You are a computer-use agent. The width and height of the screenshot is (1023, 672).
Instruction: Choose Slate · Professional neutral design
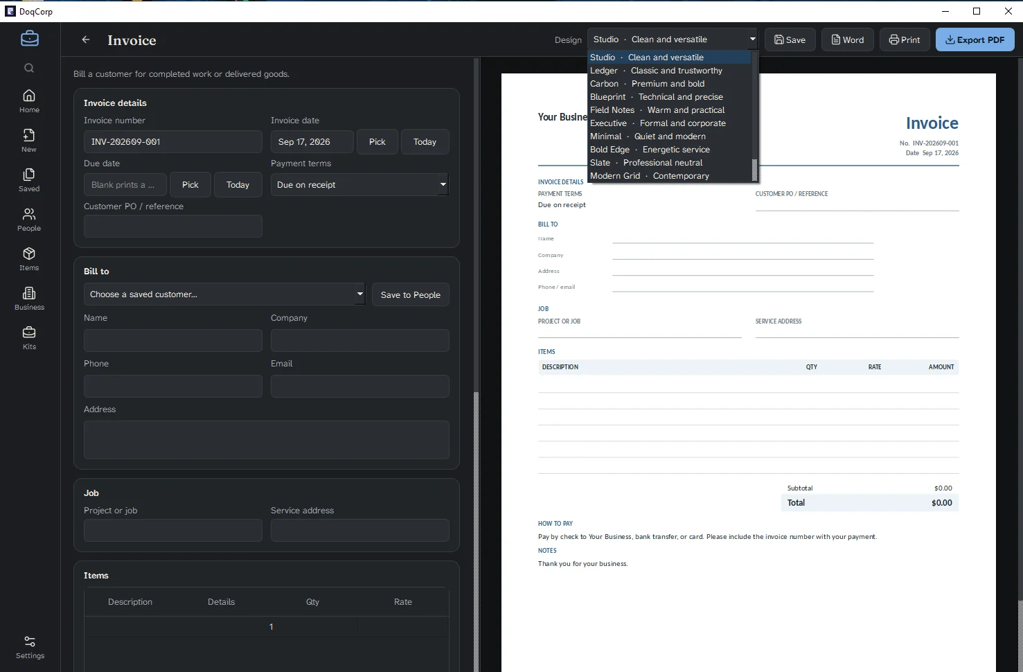(x=669, y=163)
